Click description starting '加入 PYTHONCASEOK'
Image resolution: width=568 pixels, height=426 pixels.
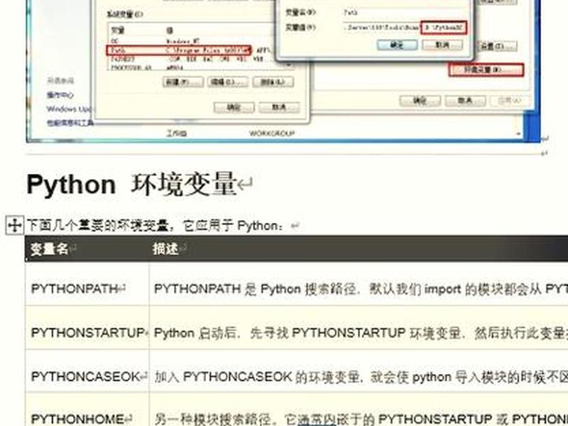(361, 377)
